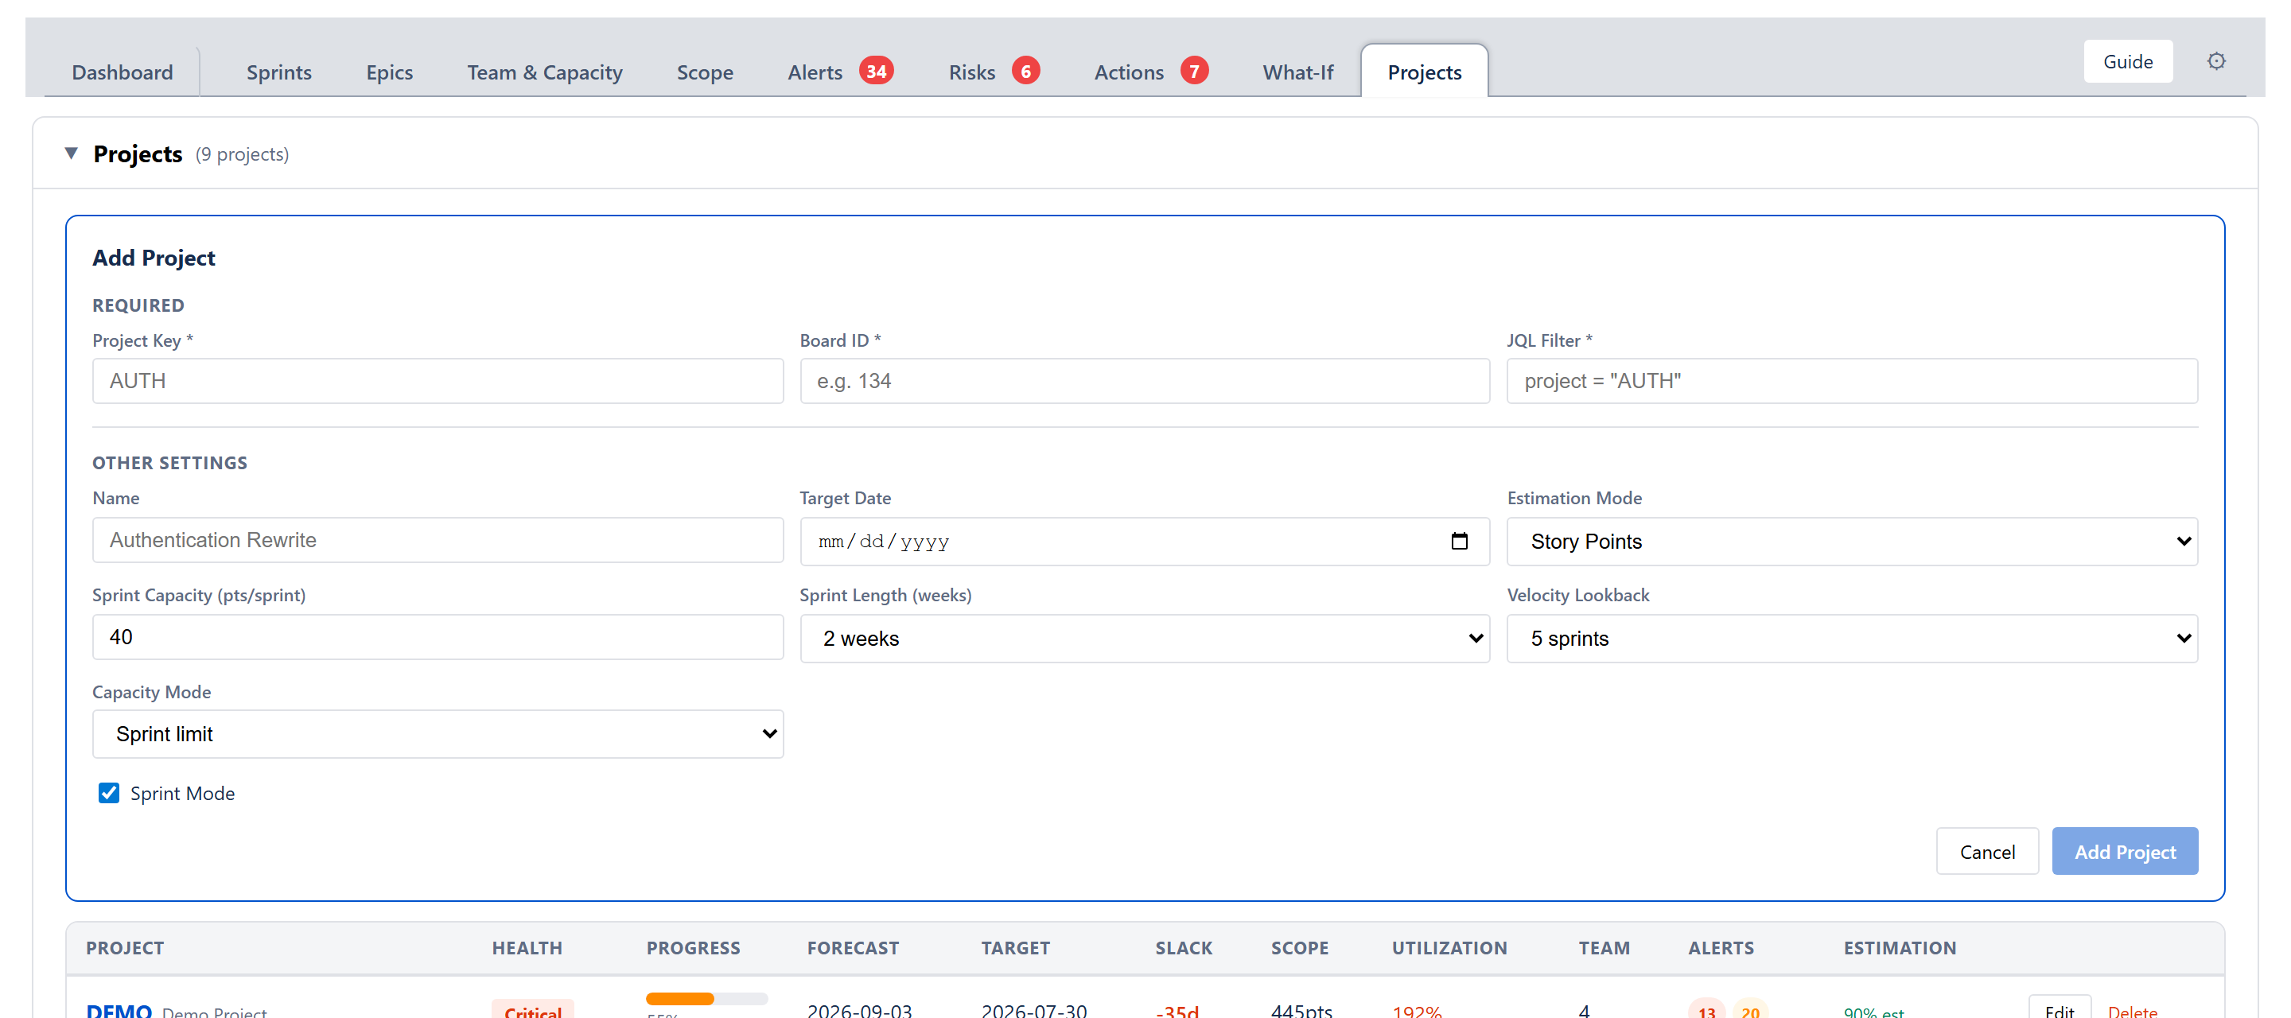This screenshot has height=1018, width=2291.
Task: Switch to the What-If tab
Action: tap(1297, 72)
